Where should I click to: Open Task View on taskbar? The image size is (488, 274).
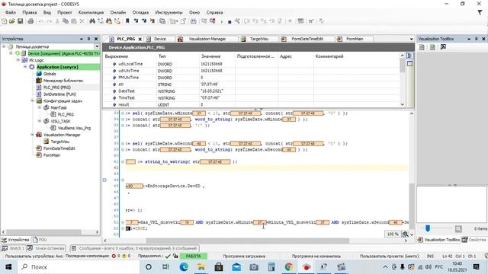point(165,267)
